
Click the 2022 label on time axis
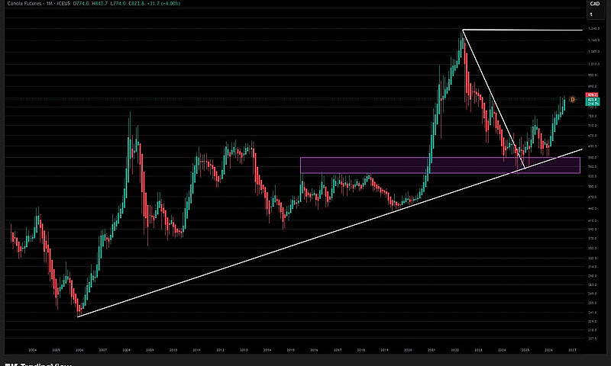click(x=454, y=350)
